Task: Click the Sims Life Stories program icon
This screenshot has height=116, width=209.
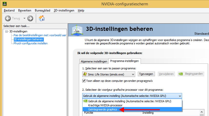Action: (85, 74)
